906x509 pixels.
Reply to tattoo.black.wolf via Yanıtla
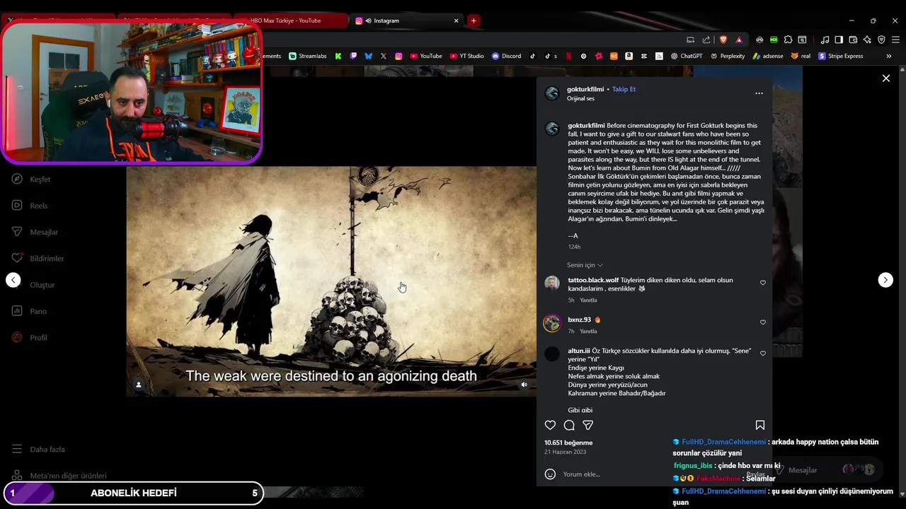point(588,300)
